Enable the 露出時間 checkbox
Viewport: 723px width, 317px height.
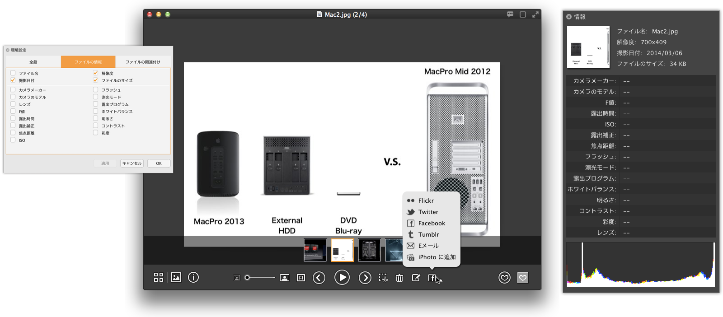pos(13,118)
